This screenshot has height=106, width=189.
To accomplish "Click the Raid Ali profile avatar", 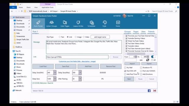I will (x=124, y=16).
